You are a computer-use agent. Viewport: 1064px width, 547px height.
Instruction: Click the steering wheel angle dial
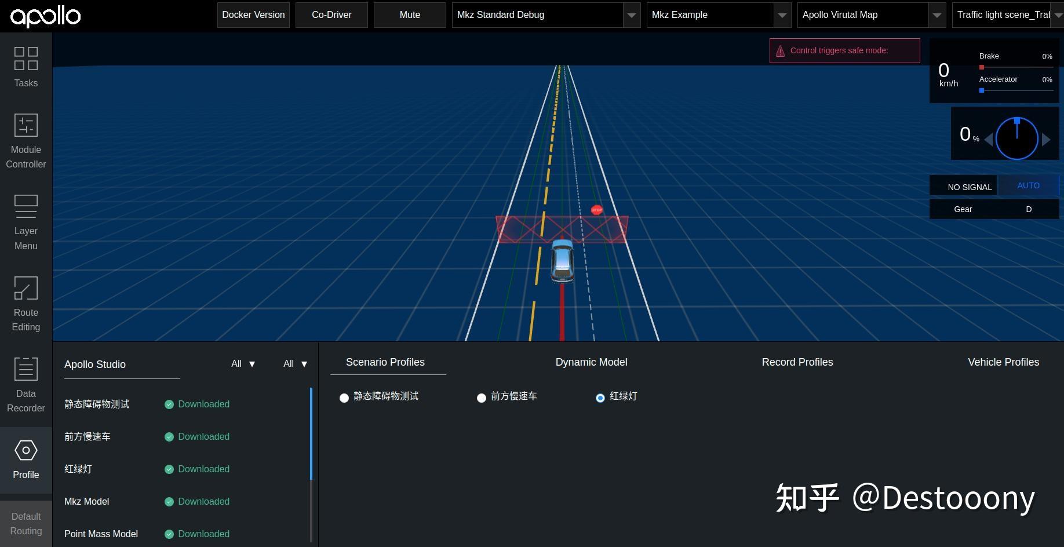pyautogui.click(x=1016, y=138)
